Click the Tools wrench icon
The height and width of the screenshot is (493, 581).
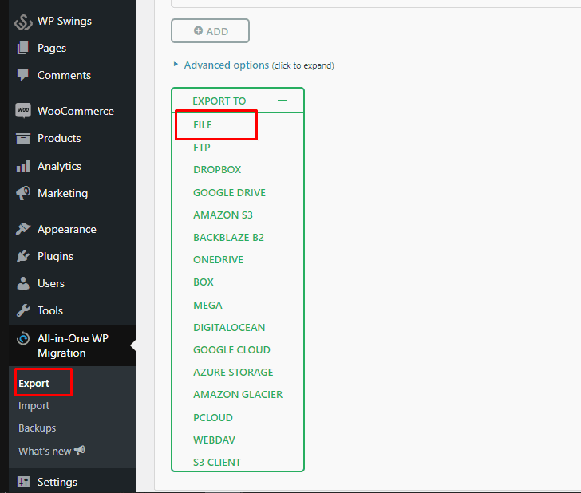click(x=23, y=310)
